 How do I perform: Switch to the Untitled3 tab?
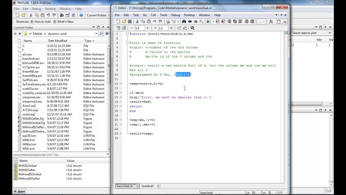pyautogui.click(x=147, y=186)
